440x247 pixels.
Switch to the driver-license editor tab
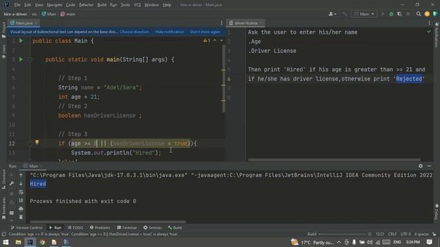(x=245, y=23)
